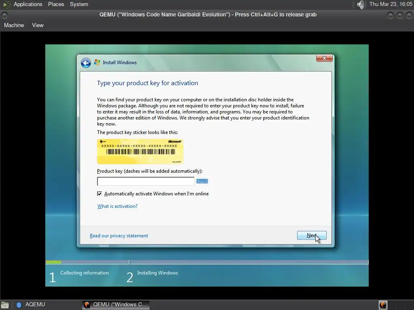Screen dimensions: 414x310
Task: Click the Product key field label
Action: point(150,171)
